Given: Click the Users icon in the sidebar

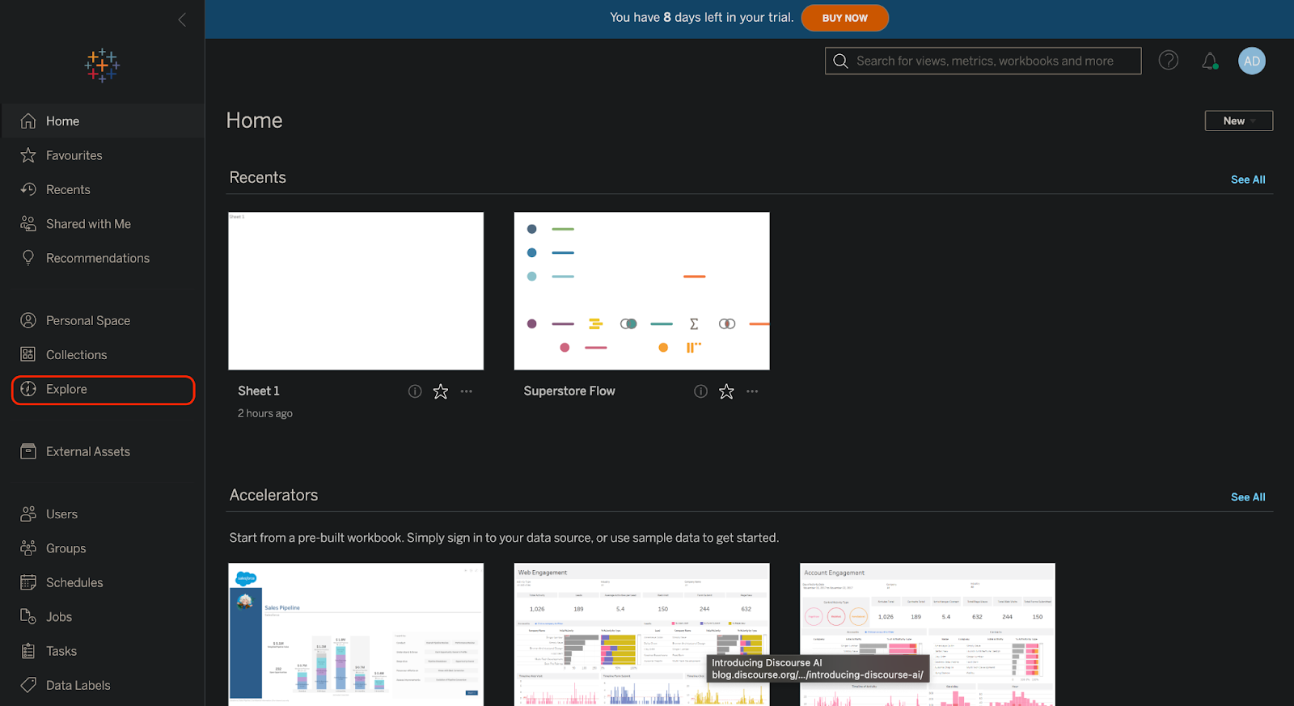Looking at the screenshot, I should click(x=28, y=514).
